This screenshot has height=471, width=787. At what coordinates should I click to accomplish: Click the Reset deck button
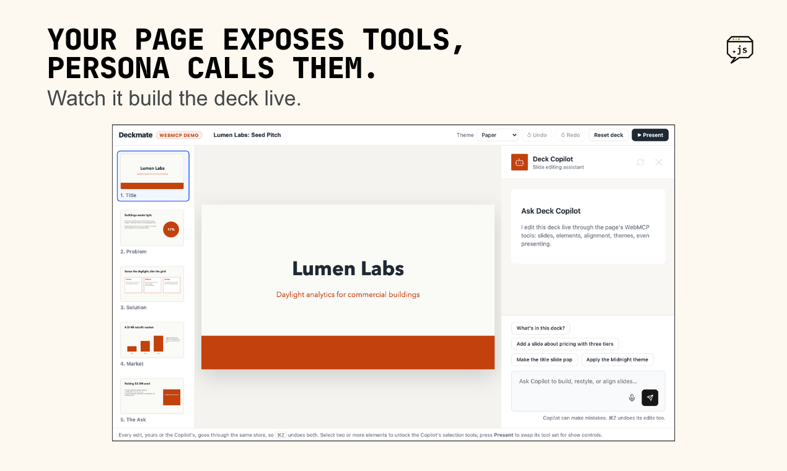[609, 135]
